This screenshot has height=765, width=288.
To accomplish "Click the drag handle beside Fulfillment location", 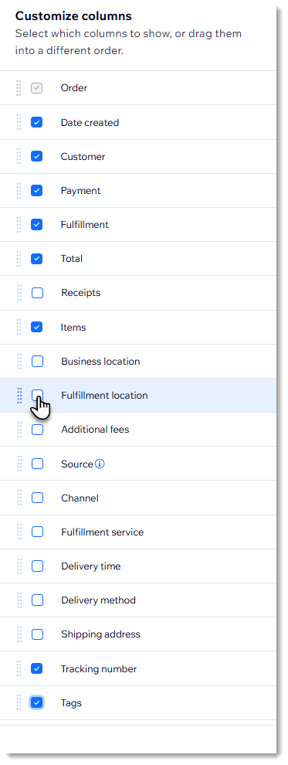I will click(19, 395).
